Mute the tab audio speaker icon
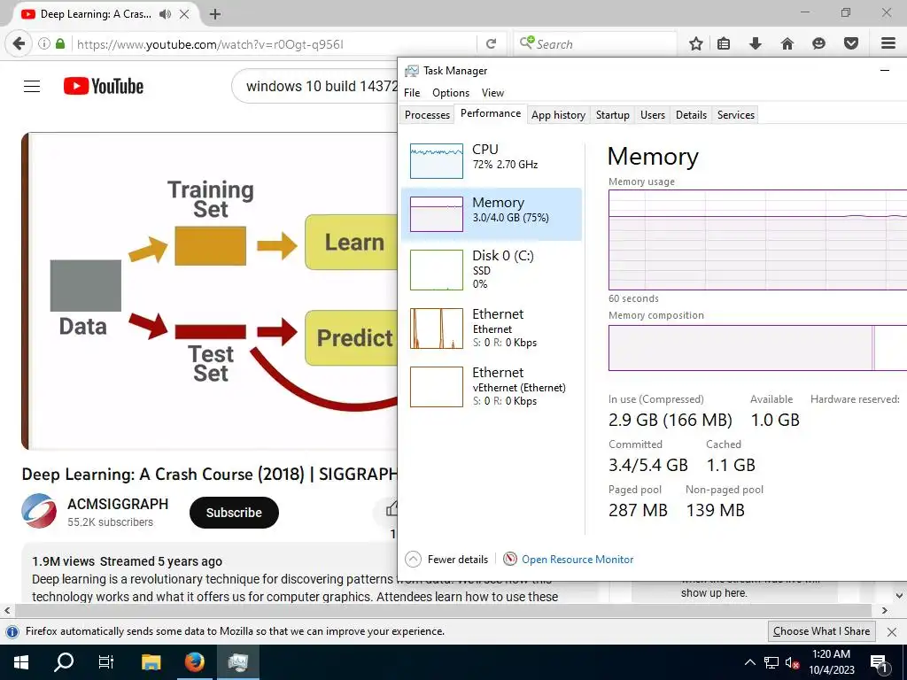The width and height of the screenshot is (907, 680). tap(166, 14)
